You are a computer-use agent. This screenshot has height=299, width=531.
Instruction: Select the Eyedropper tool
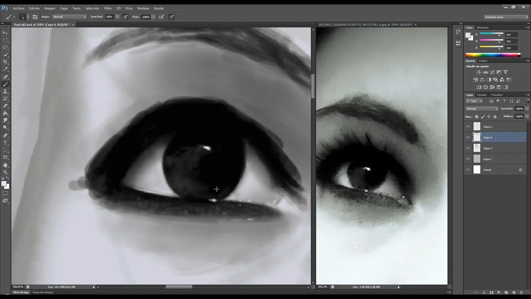[5, 69]
